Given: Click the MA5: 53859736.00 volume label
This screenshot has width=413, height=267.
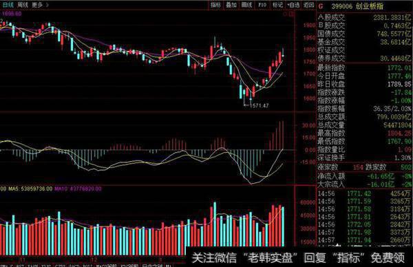Looking at the screenshot, I should point(30,189).
